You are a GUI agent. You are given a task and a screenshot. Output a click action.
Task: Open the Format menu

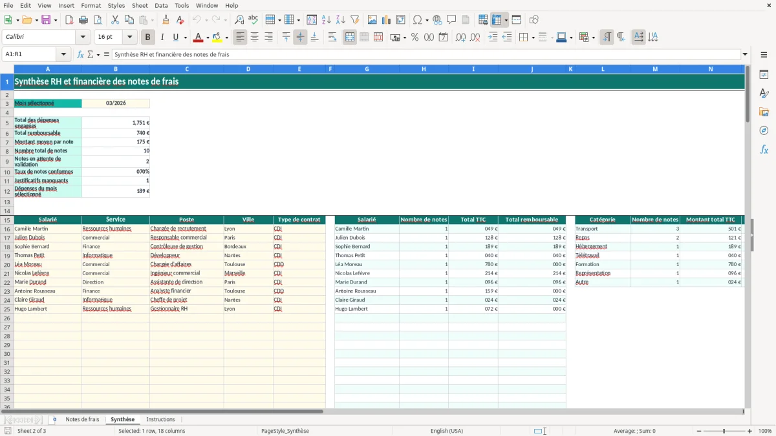(x=91, y=5)
